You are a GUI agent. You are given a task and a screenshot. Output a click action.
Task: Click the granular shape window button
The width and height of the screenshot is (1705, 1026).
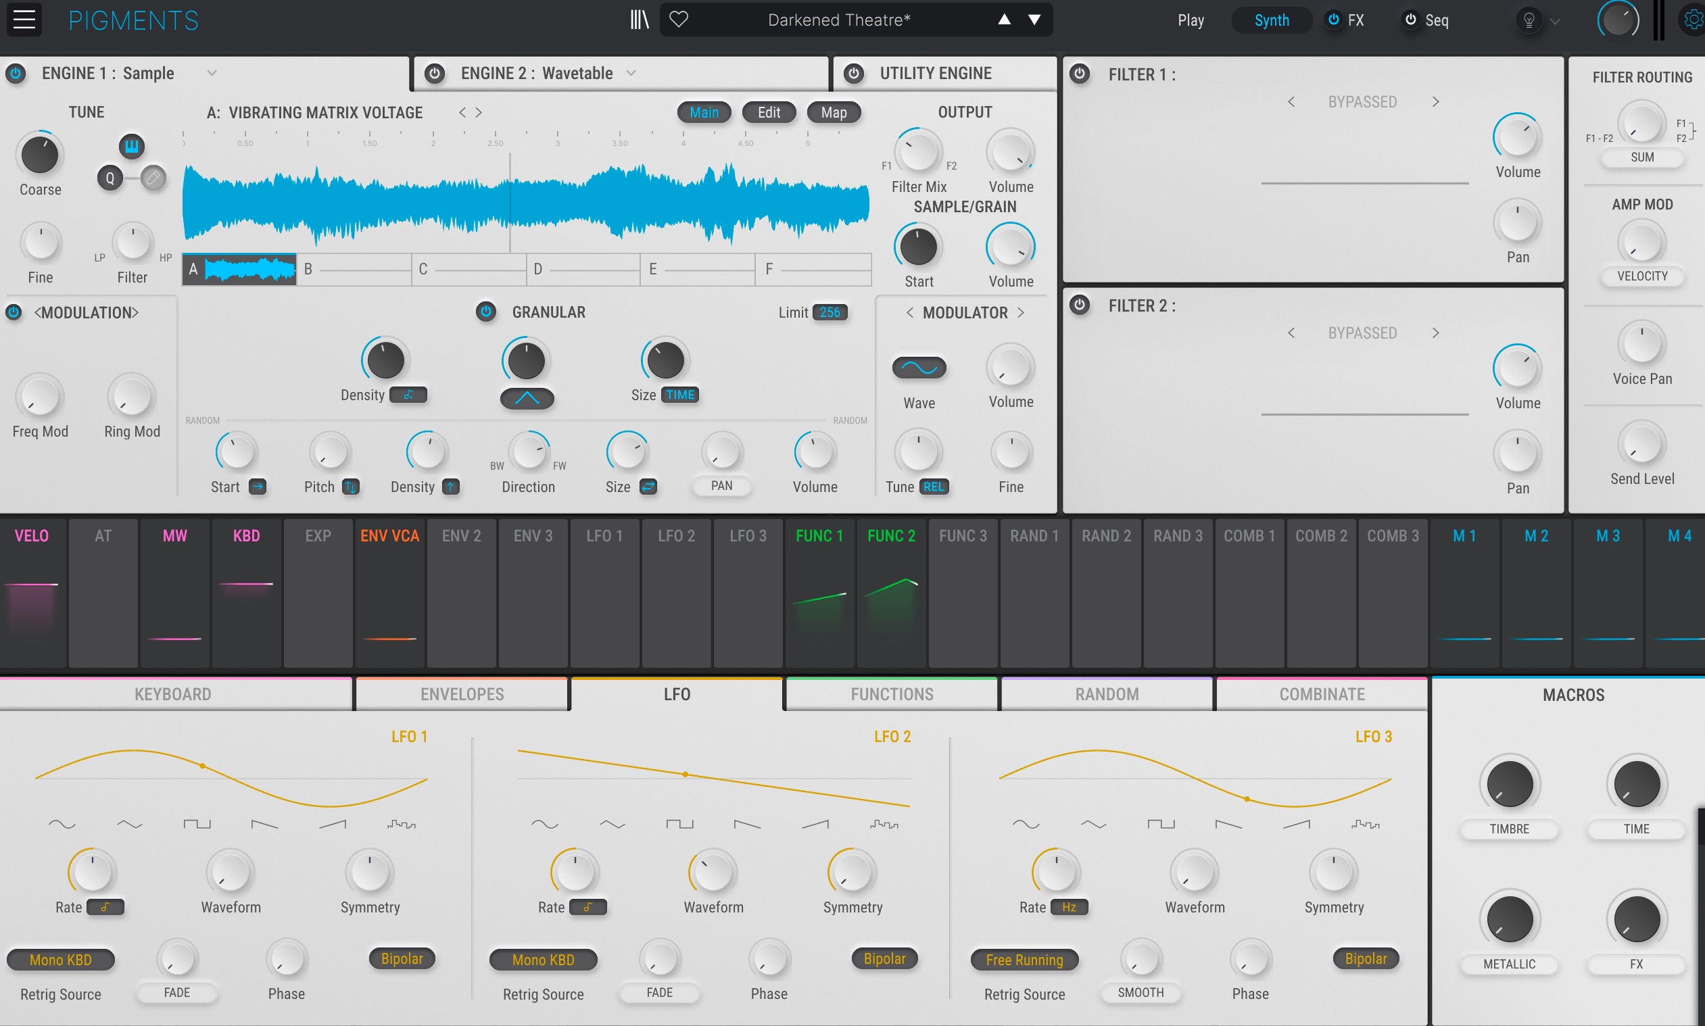[x=527, y=398]
